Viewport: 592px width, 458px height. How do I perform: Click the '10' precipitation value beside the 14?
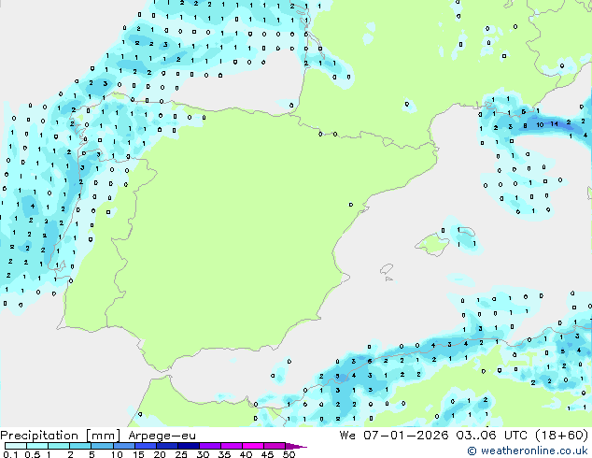coord(540,124)
